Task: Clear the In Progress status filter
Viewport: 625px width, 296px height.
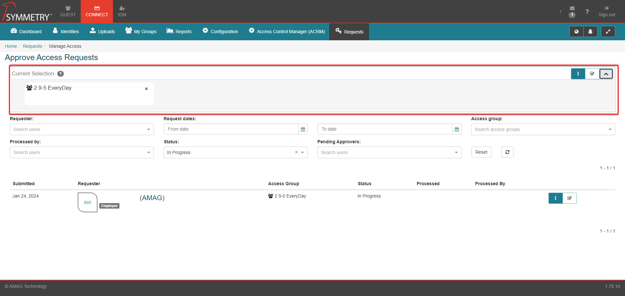Action: pyautogui.click(x=296, y=152)
